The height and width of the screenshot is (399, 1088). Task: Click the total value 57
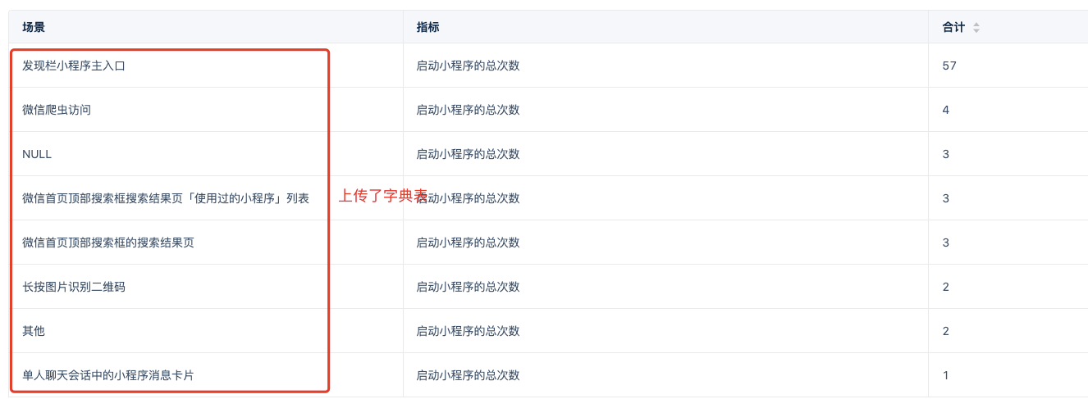(x=949, y=66)
